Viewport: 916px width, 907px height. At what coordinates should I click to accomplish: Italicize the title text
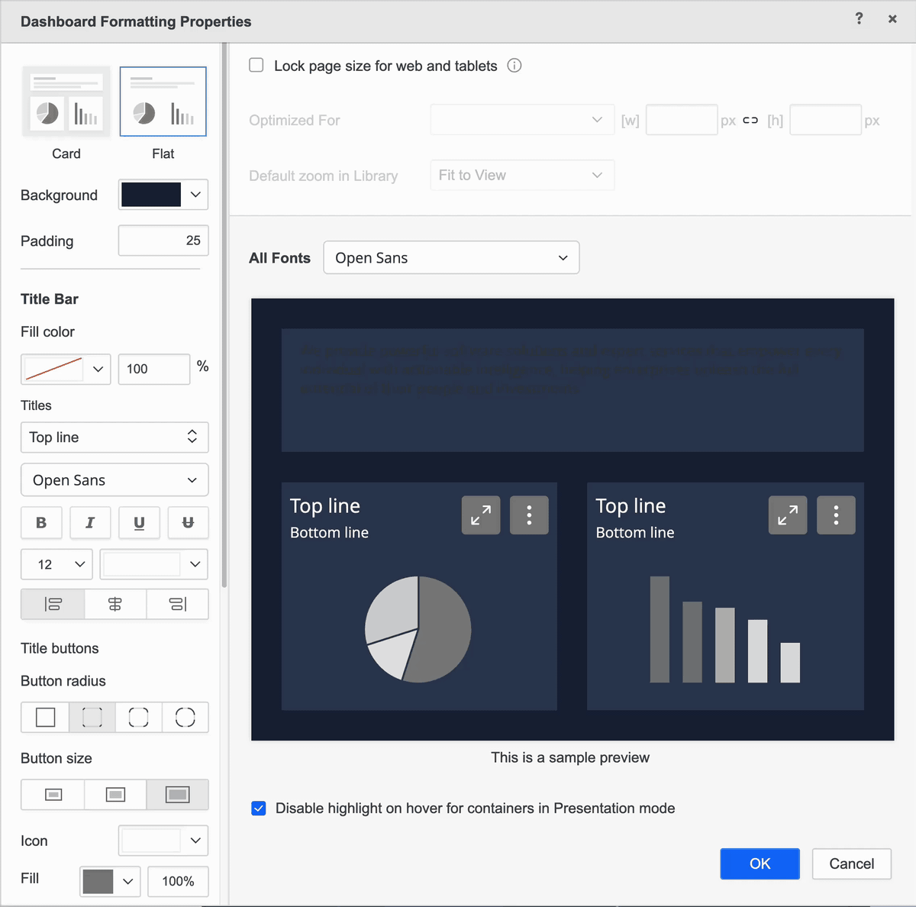[x=90, y=523]
